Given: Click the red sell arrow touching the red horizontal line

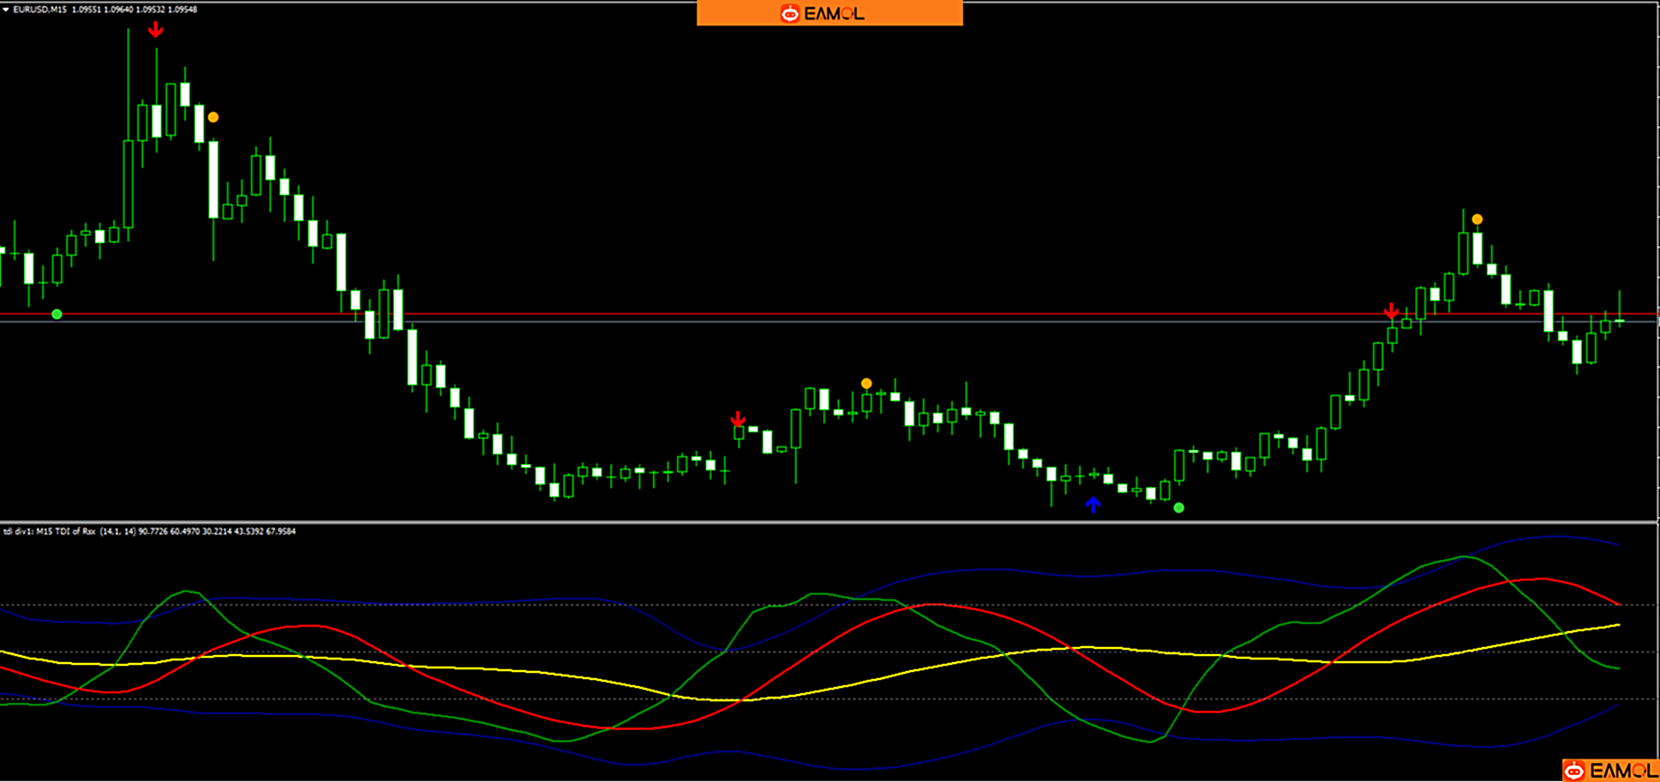Looking at the screenshot, I should (x=1391, y=312).
